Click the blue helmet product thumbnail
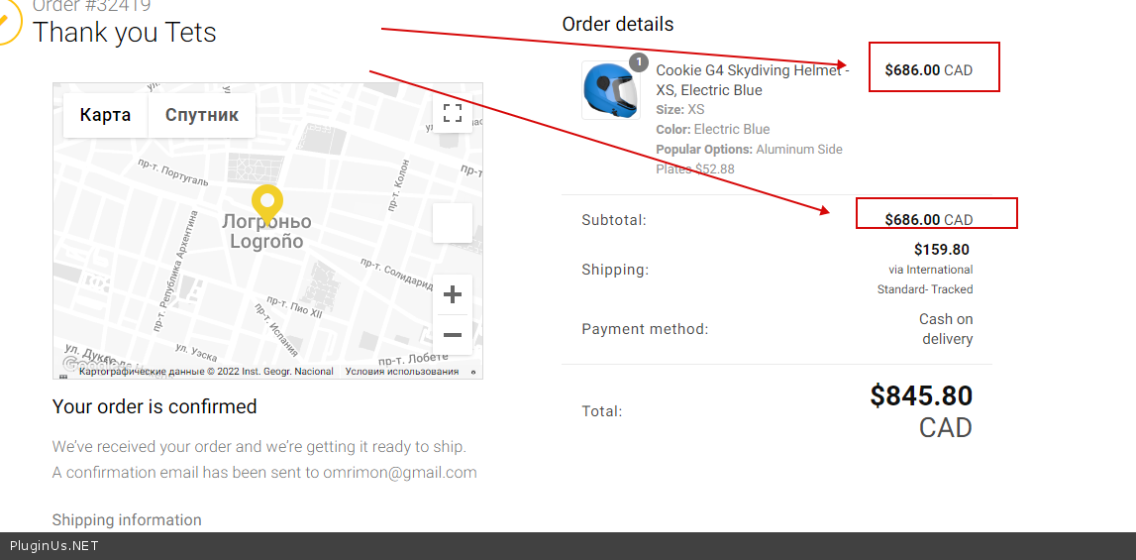This screenshot has height=560, width=1136. coord(610,90)
